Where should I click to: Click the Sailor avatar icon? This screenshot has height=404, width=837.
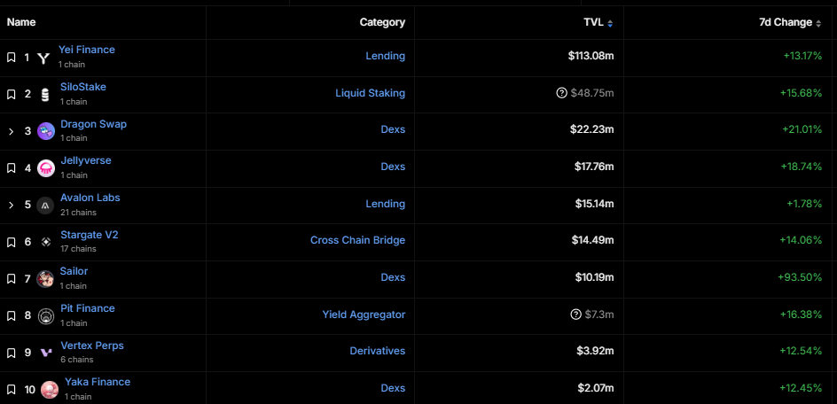(45, 279)
